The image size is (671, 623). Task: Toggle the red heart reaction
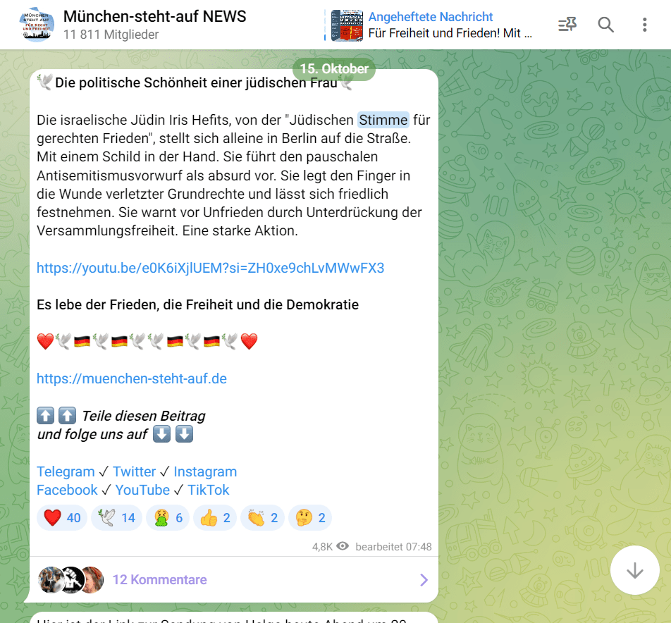(62, 518)
